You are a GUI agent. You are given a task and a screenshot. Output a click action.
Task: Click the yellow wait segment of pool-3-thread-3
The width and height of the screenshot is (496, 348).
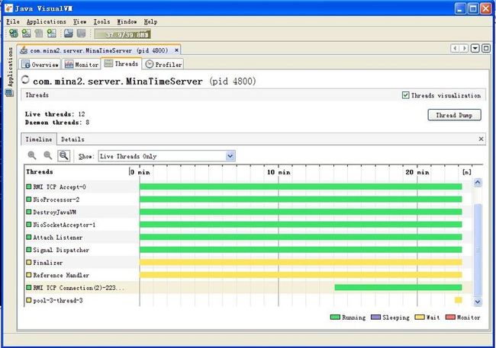pos(459,300)
